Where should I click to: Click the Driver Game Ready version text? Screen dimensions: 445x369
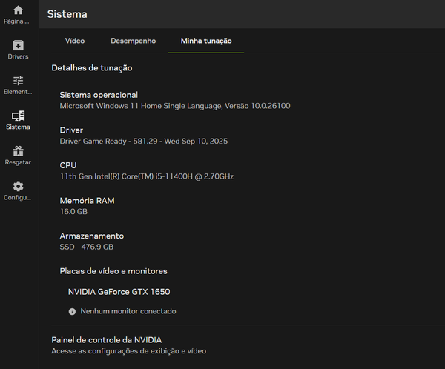(144, 142)
